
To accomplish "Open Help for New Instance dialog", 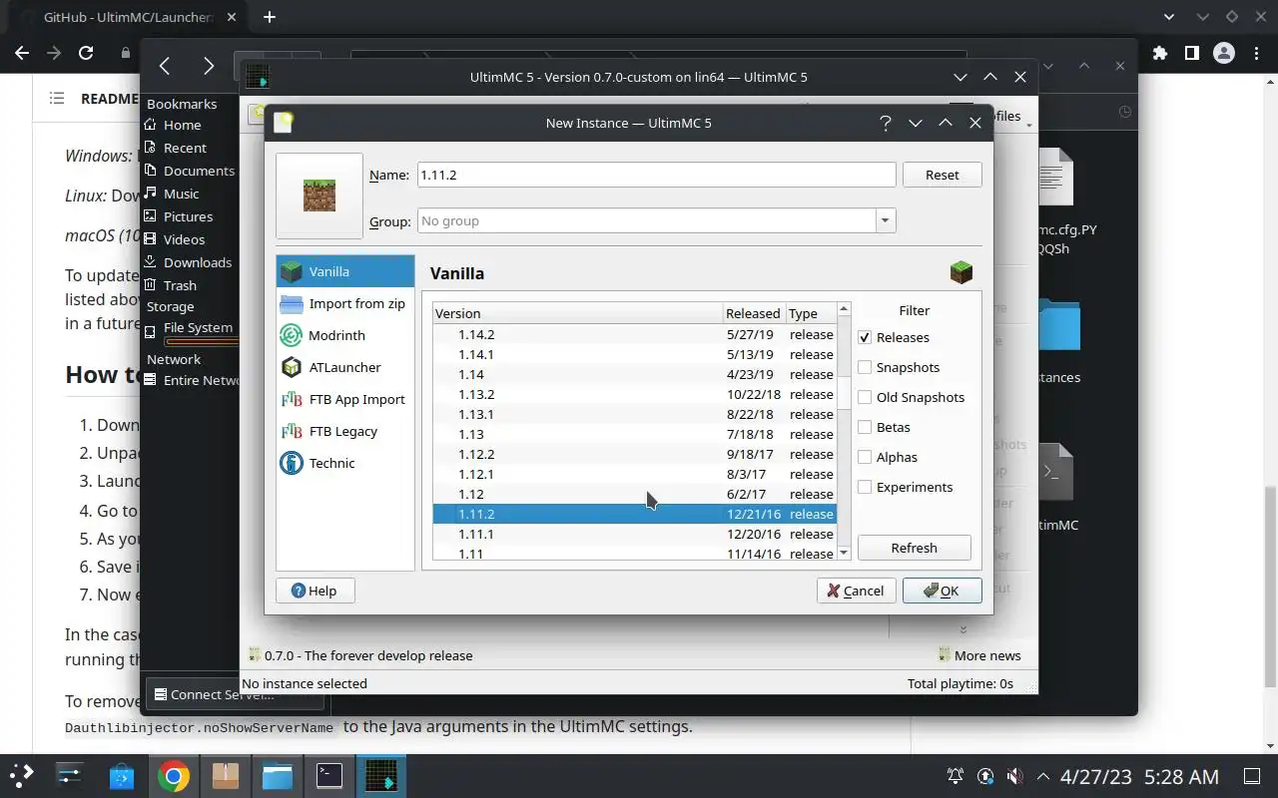I will [315, 591].
